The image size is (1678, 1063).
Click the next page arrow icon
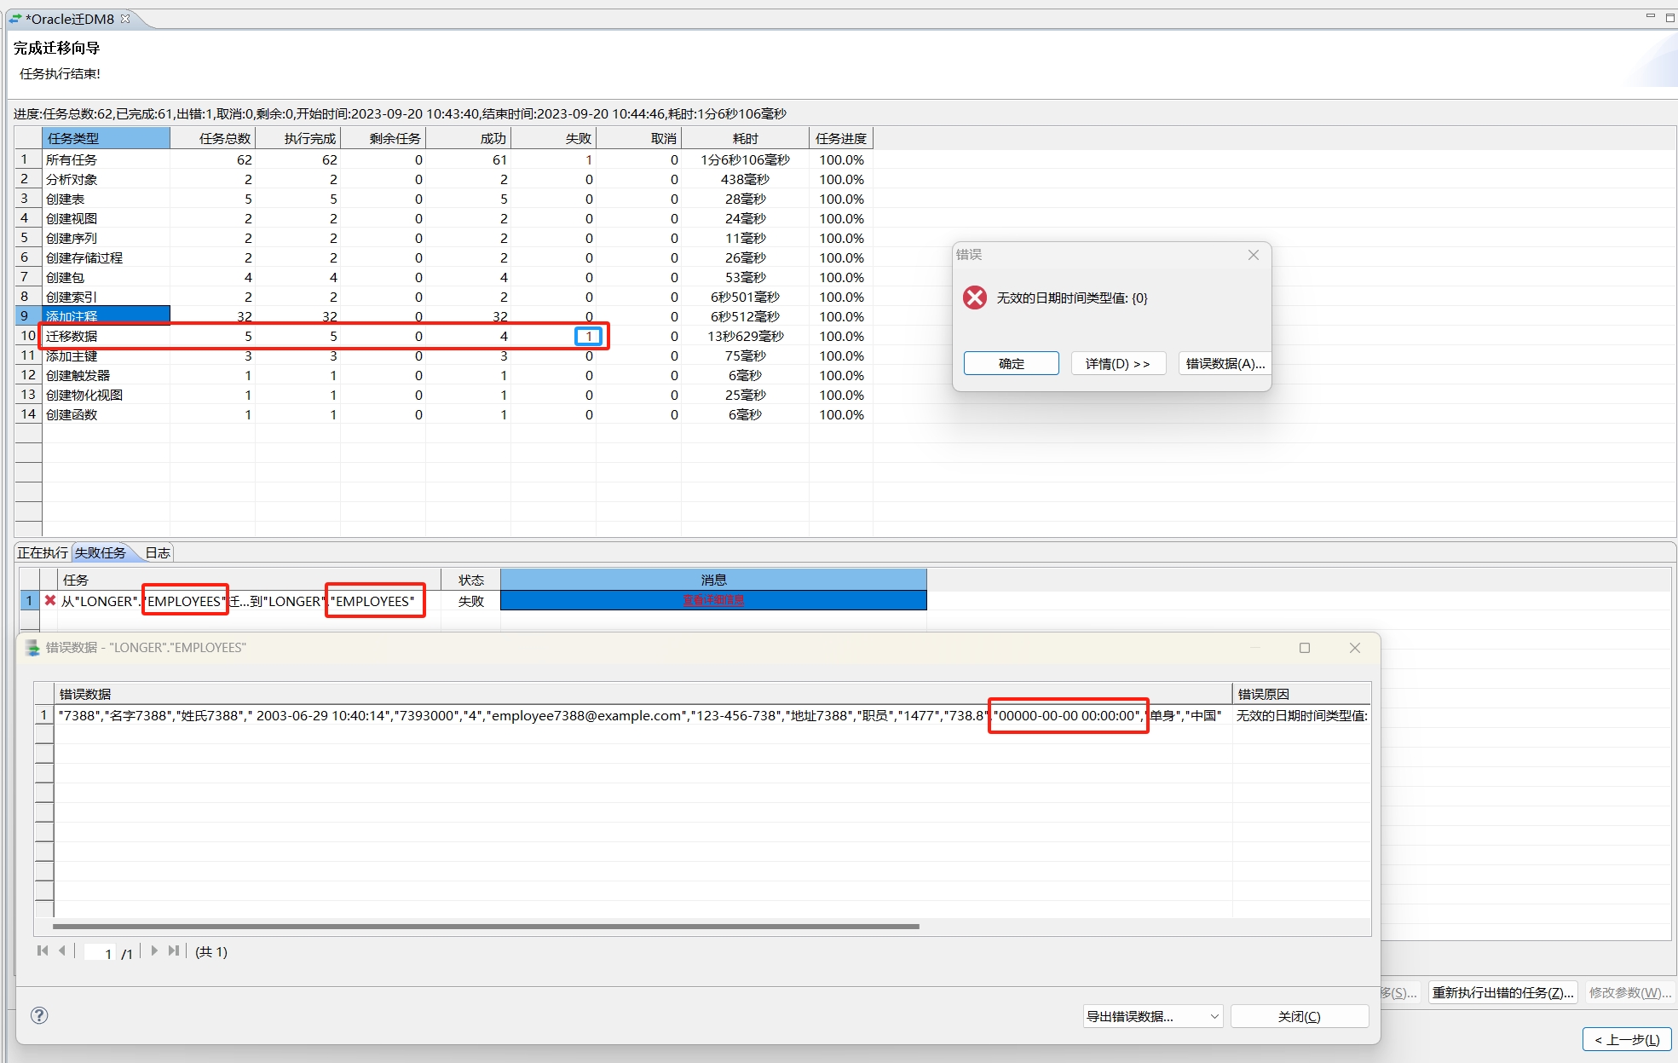point(154,950)
